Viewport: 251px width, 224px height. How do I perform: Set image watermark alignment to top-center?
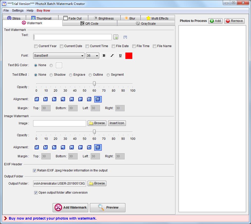[x=45, y=147]
